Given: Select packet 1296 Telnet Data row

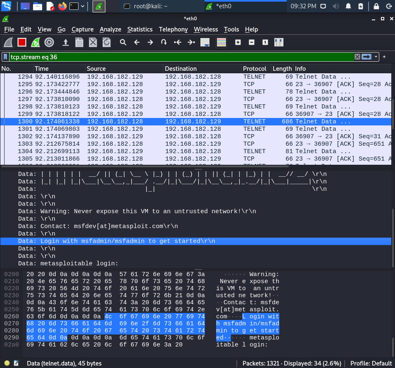Looking at the screenshot, I should 196,91.
